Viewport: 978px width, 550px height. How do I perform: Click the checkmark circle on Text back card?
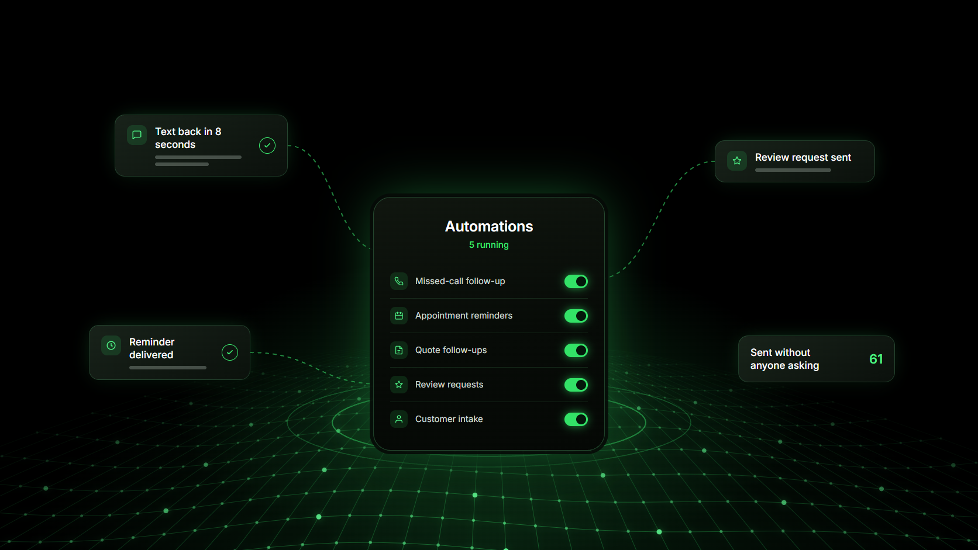point(267,146)
